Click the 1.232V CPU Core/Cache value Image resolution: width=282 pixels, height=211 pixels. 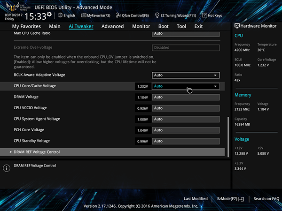143,86
